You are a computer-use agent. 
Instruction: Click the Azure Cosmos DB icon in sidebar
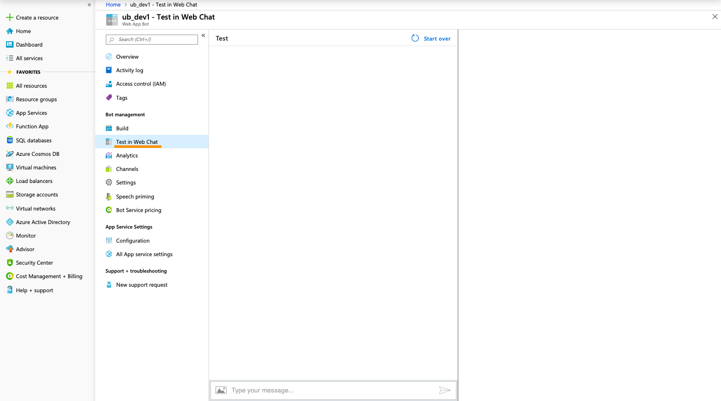(10, 154)
